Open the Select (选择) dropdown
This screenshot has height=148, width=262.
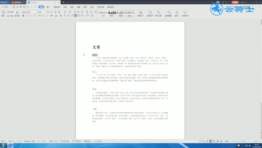[177, 13]
